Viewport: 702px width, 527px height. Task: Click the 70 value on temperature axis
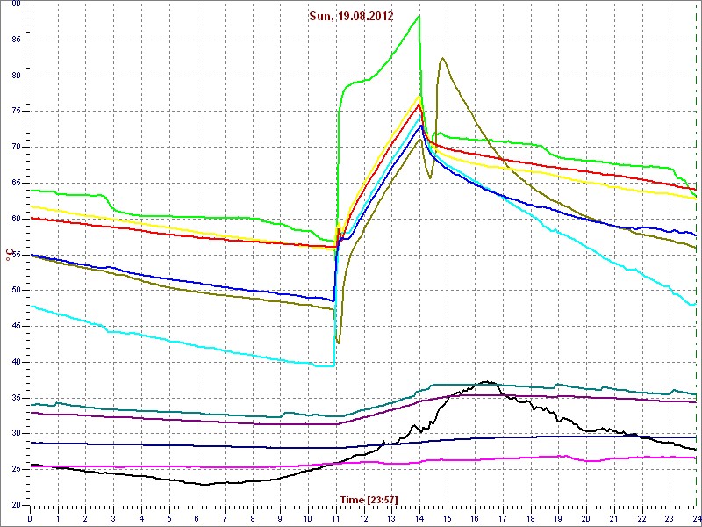tap(16, 147)
